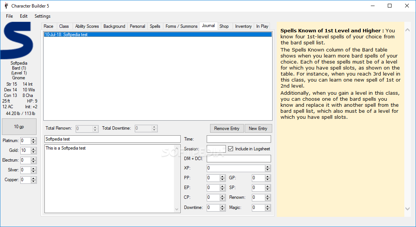Click the journal notes text area
The image size is (416, 227).
[109, 179]
